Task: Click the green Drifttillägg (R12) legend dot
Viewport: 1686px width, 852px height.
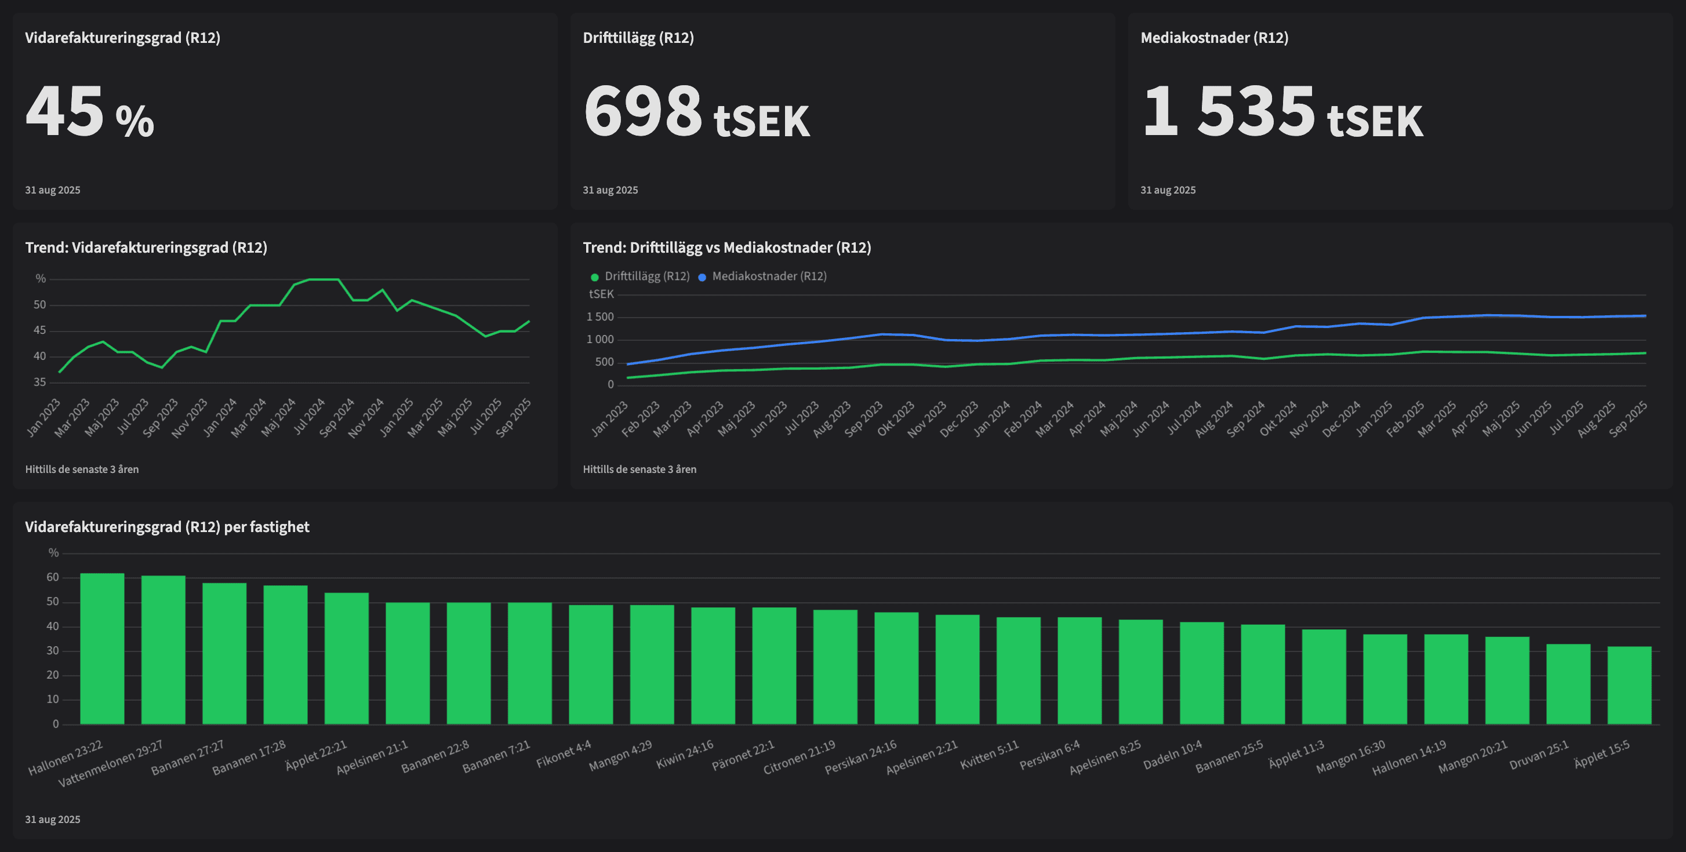Action: [594, 277]
